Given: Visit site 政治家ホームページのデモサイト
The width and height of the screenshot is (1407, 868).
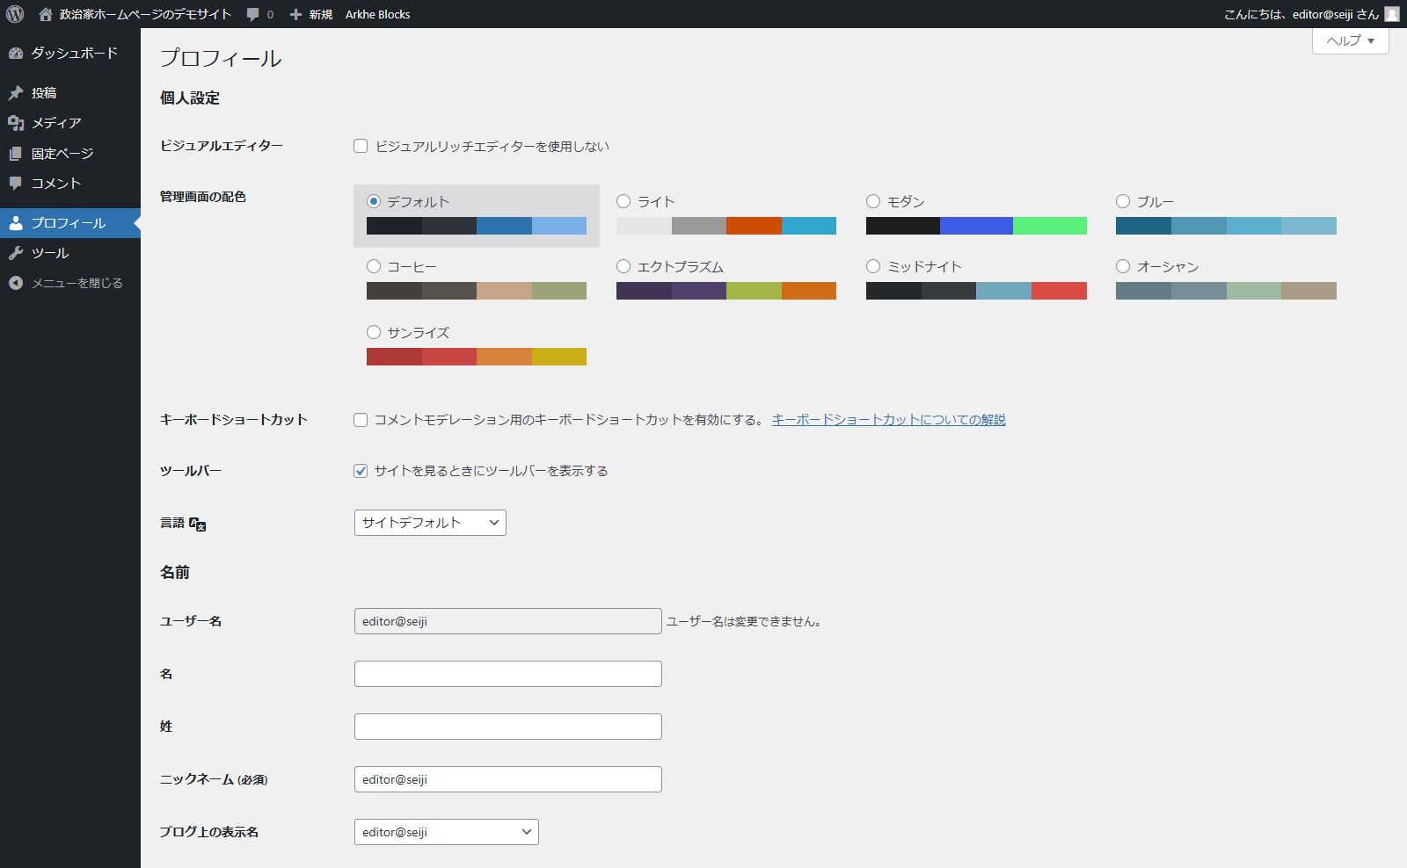Looking at the screenshot, I should (145, 14).
